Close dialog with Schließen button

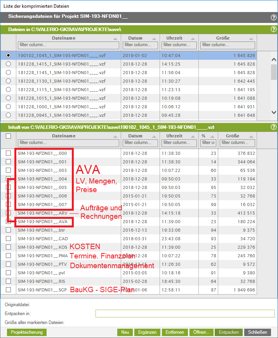(257, 332)
